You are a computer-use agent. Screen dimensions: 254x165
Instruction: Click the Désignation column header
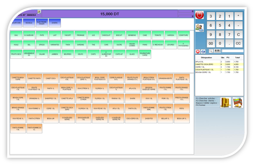point(206,58)
